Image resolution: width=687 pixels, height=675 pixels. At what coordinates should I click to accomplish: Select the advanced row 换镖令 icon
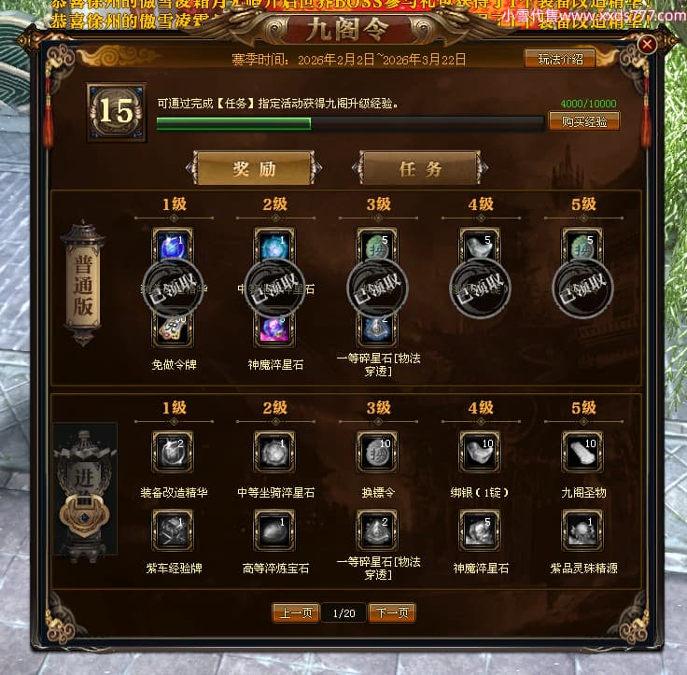point(377,452)
